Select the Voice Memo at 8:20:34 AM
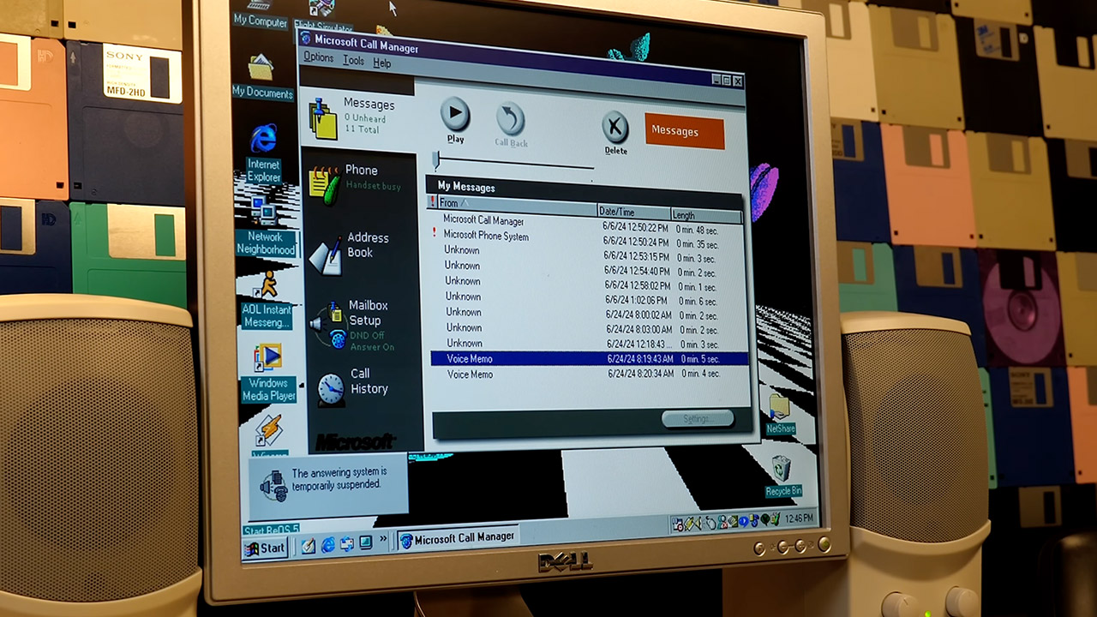Screen dimensions: 1097x617 471,374
